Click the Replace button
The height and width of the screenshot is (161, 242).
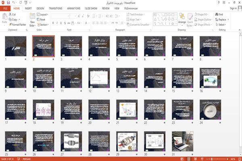(x=222, y=20)
